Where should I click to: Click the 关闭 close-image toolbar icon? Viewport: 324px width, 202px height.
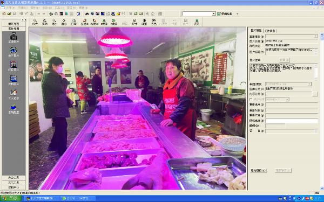click(197, 22)
